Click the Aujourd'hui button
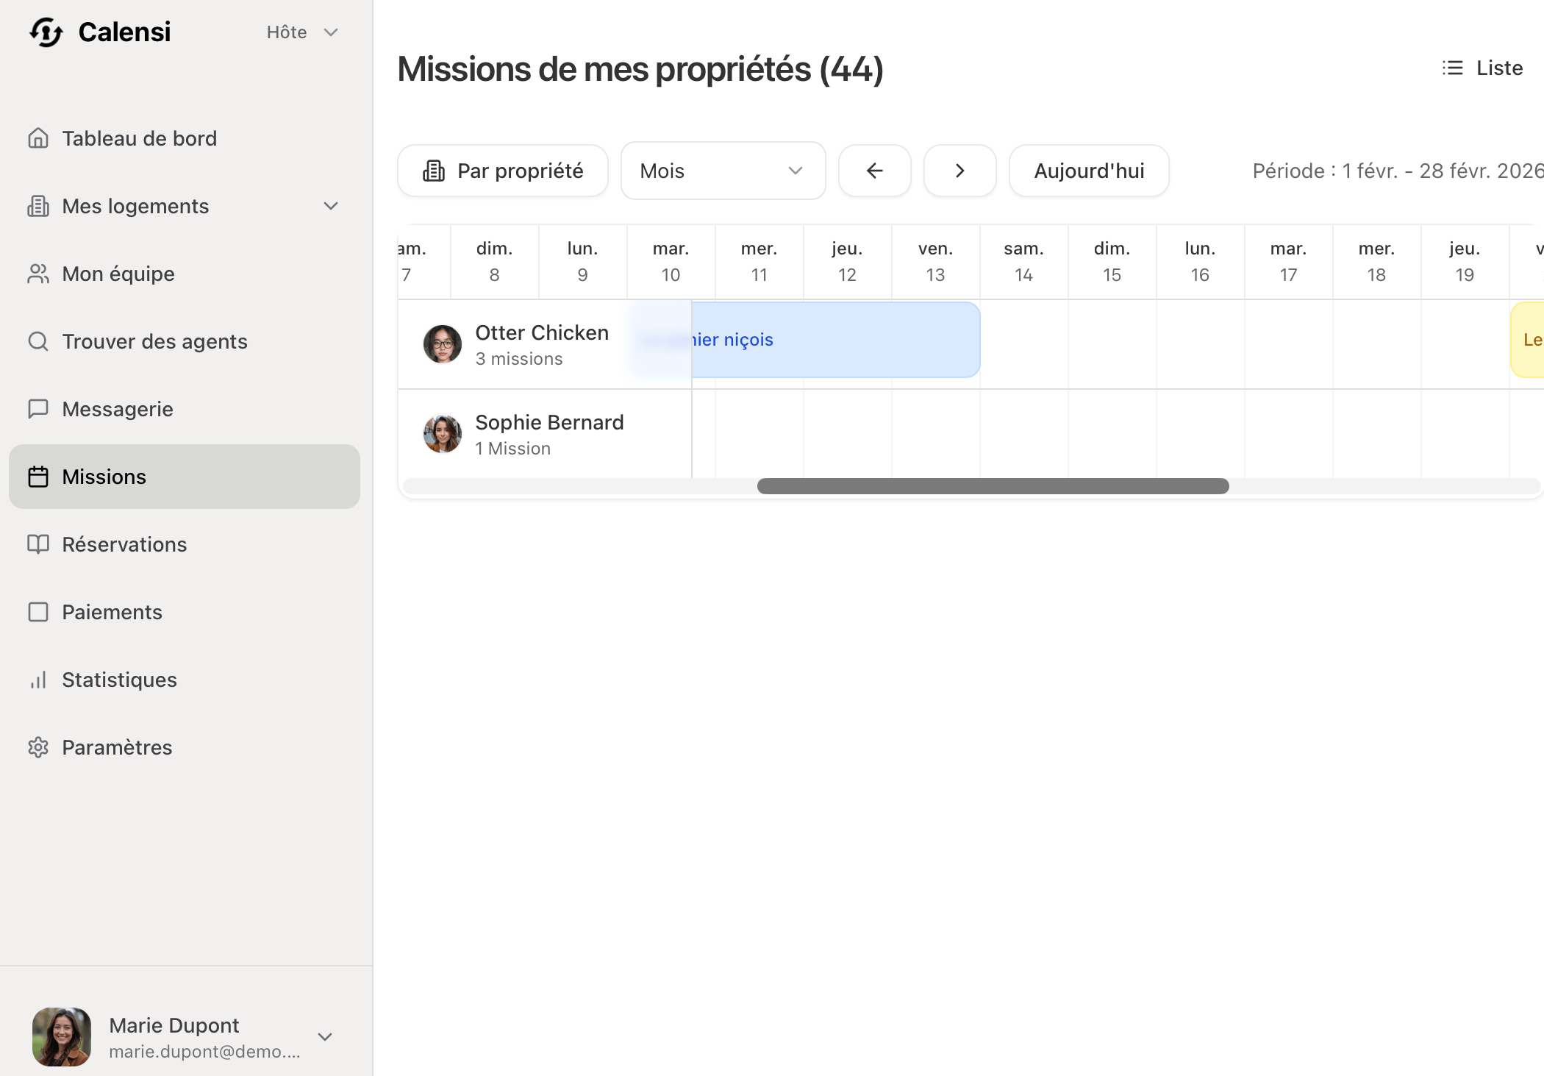Image resolution: width=1544 pixels, height=1076 pixels. (1088, 171)
